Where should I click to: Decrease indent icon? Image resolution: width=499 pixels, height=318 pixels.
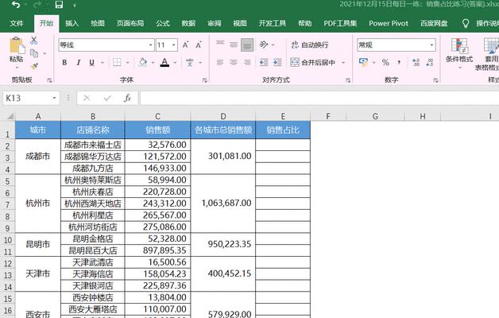pyautogui.click(x=264, y=62)
